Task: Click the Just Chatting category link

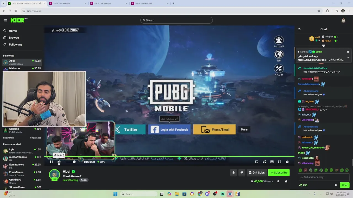Action: (70, 180)
